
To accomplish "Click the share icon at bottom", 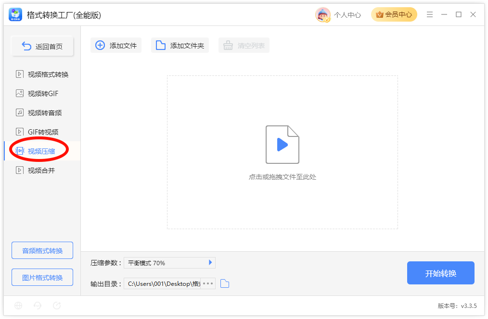I will [57, 306].
